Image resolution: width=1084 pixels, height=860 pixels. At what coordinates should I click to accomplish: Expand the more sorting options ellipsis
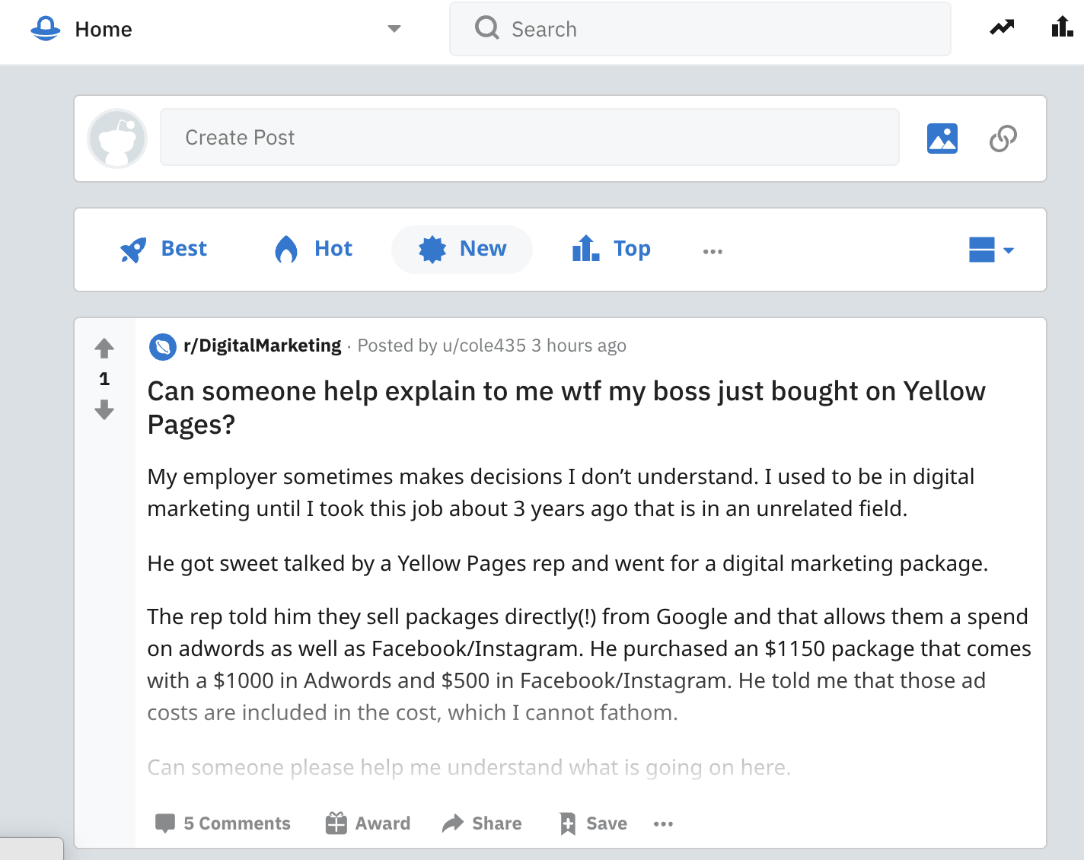pyautogui.click(x=713, y=250)
